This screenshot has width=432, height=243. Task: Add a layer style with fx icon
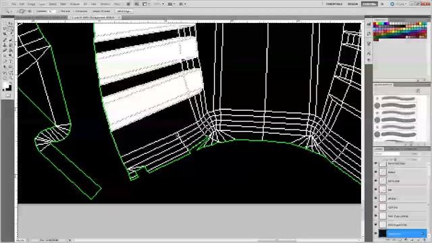point(394,240)
